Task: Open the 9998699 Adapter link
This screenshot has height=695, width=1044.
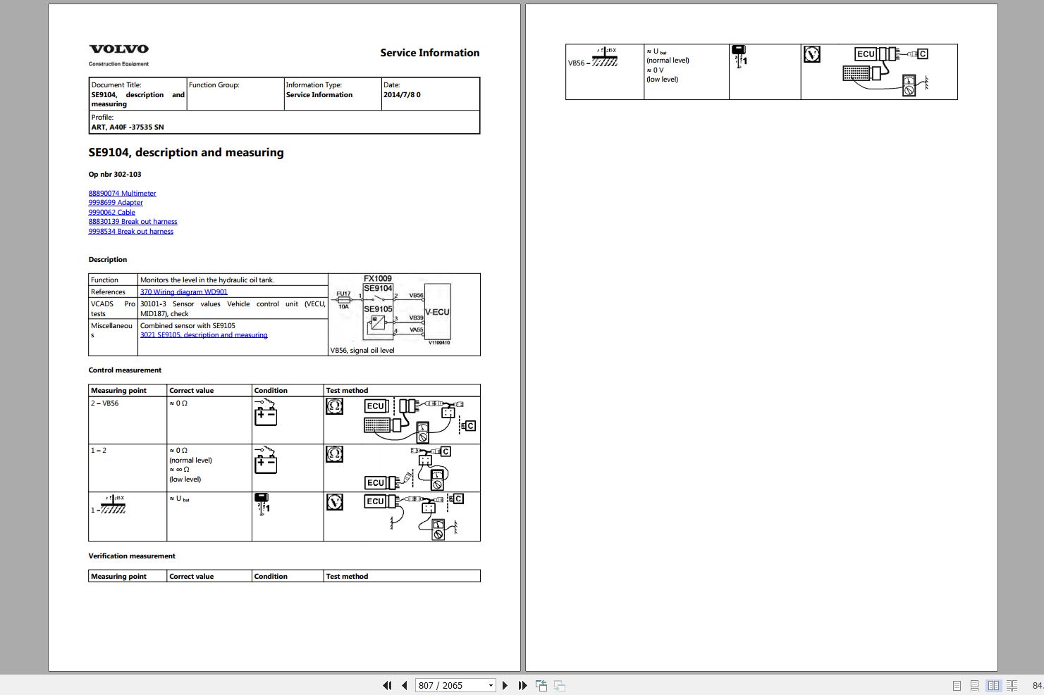Action: click(116, 203)
